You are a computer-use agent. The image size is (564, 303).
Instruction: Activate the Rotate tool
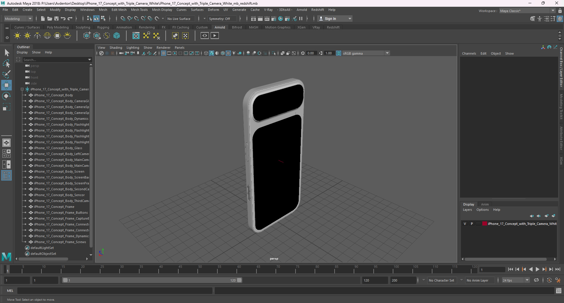6,96
